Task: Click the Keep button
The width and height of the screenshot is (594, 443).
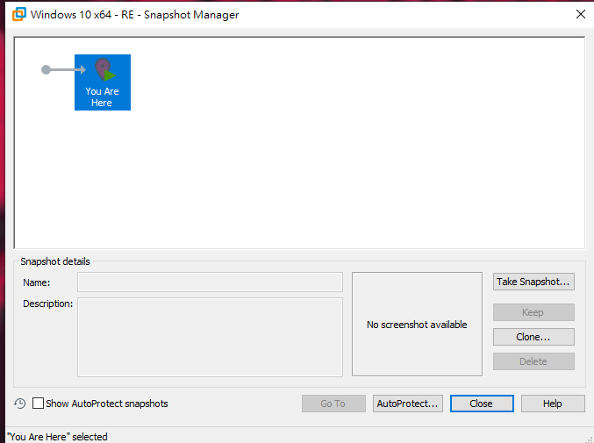Action: 533,312
